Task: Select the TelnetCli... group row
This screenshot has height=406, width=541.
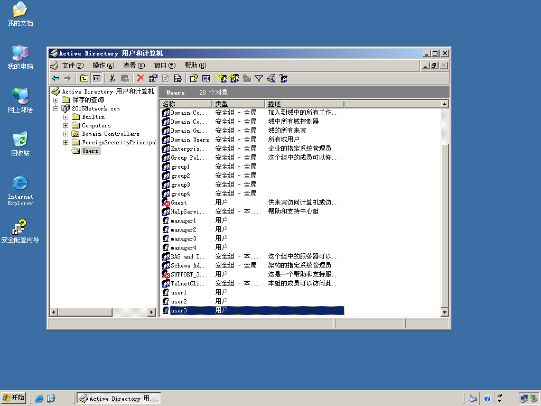Action: (253, 283)
